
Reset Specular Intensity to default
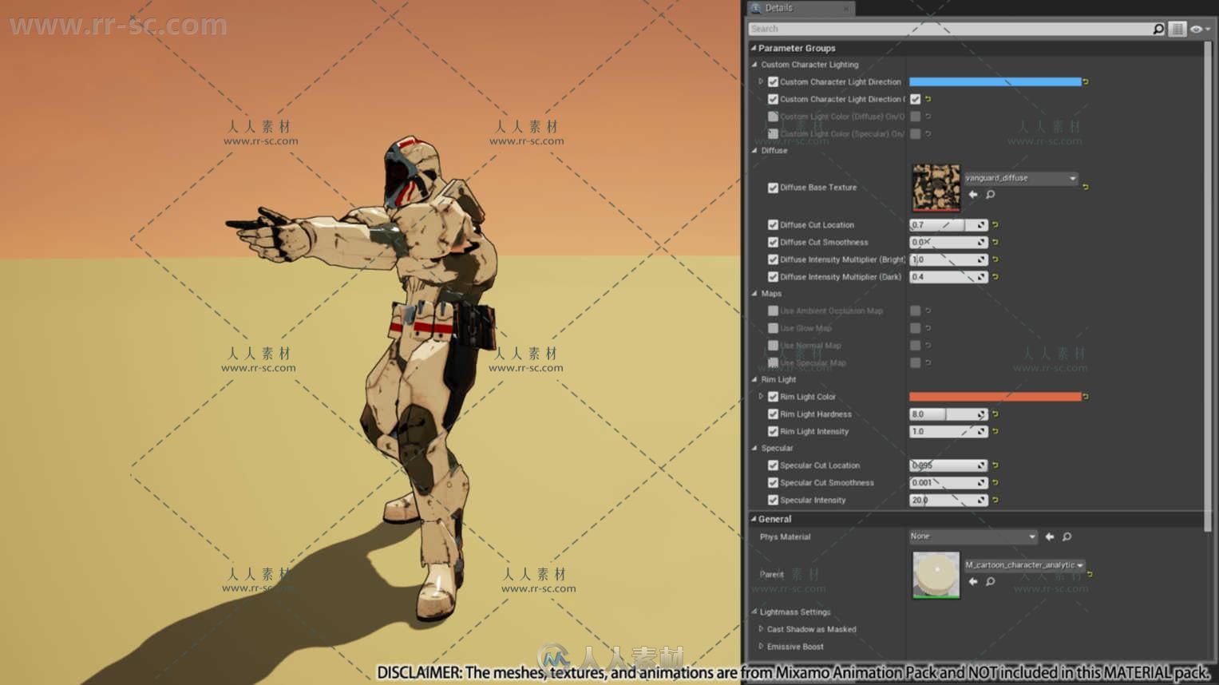point(995,501)
